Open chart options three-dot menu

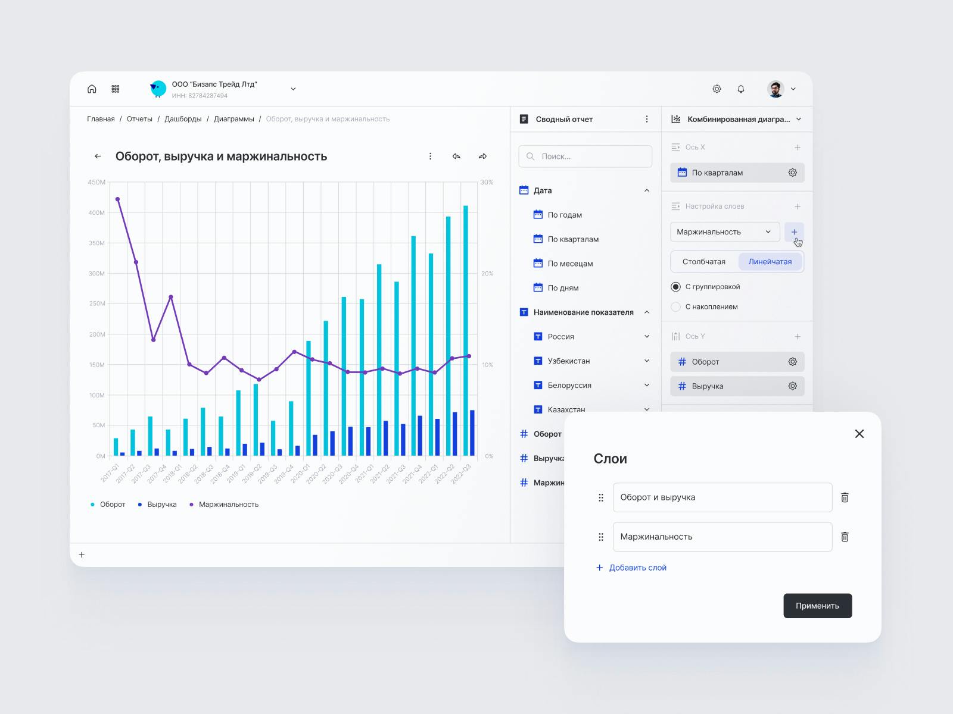(x=430, y=156)
